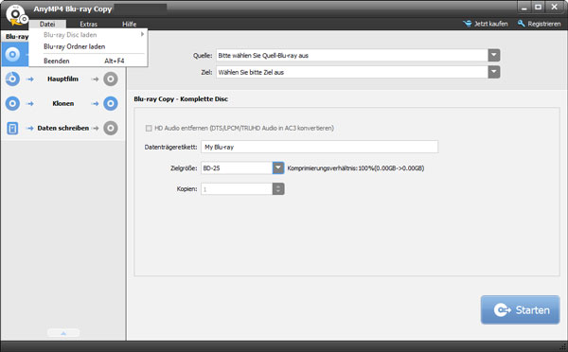The width and height of the screenshot is (568, 352).
Task: Expand the Quelle dropdown arrow
Action: point(494,56)
